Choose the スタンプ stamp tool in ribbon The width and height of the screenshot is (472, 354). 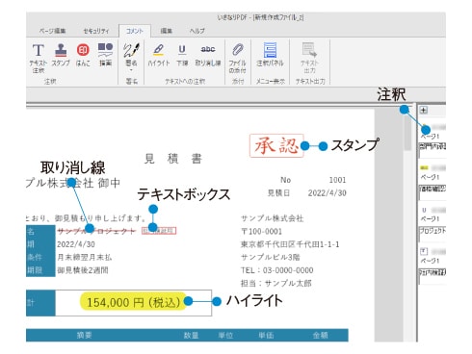tap(61, 55)
